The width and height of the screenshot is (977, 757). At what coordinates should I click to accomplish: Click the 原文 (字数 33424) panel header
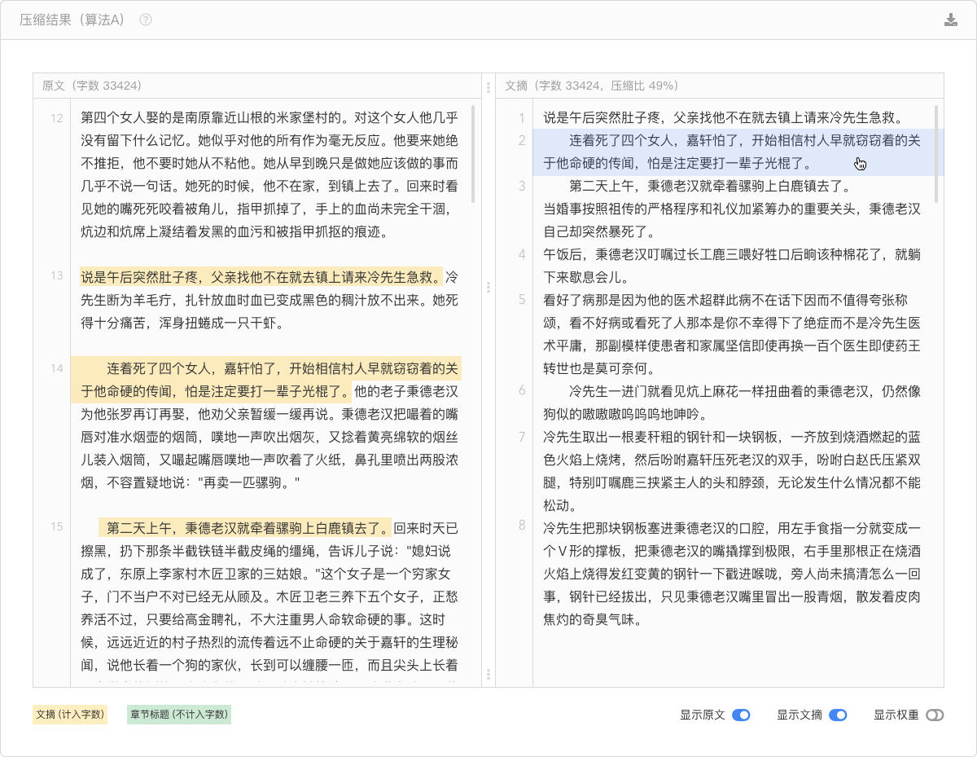[x=92, y=86]
